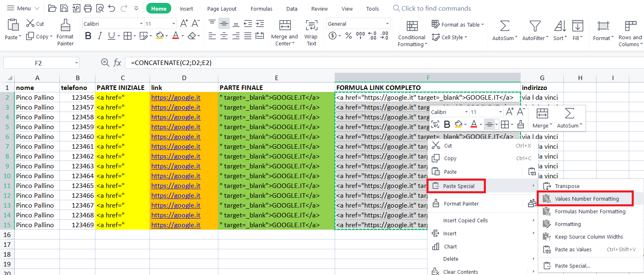Choose Paste as Values in the submenu
Image resolution: width=644 pixels, height=275 pixels.
click(x=573, y=249)
